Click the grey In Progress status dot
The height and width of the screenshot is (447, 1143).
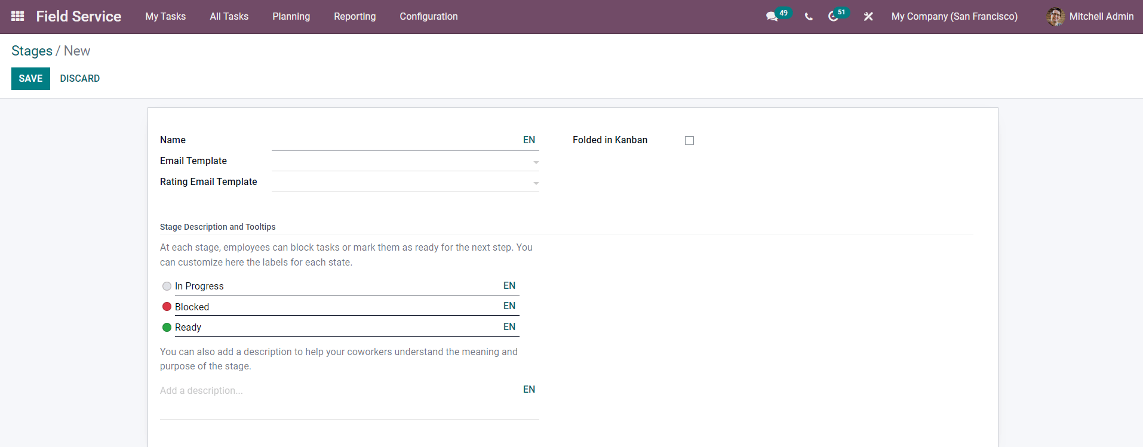point(167,286)
